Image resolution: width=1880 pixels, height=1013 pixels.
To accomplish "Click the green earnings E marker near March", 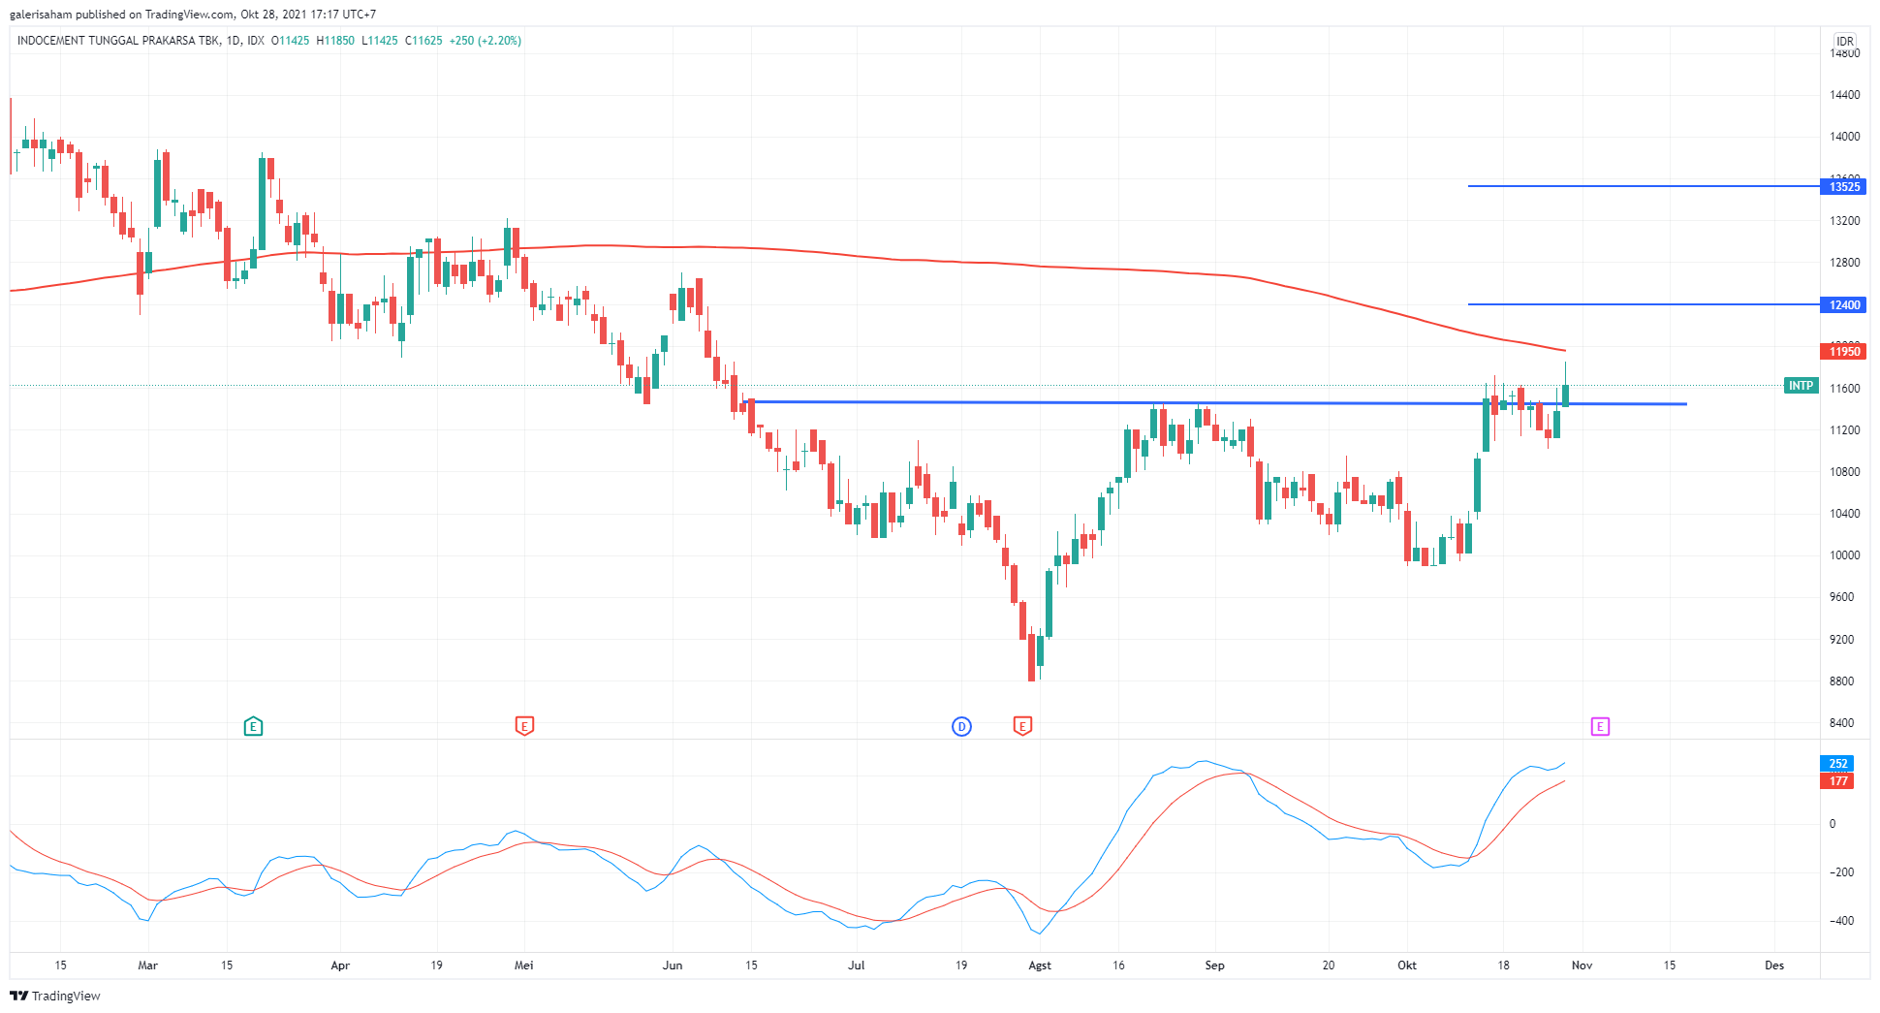I will (253, 726).
